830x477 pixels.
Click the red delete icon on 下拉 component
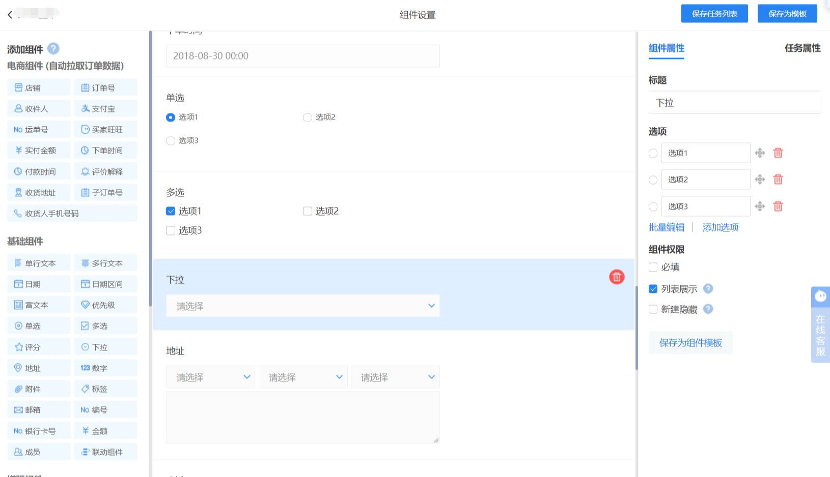pos(617,277)
